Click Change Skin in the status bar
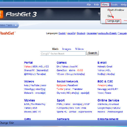 7,123
